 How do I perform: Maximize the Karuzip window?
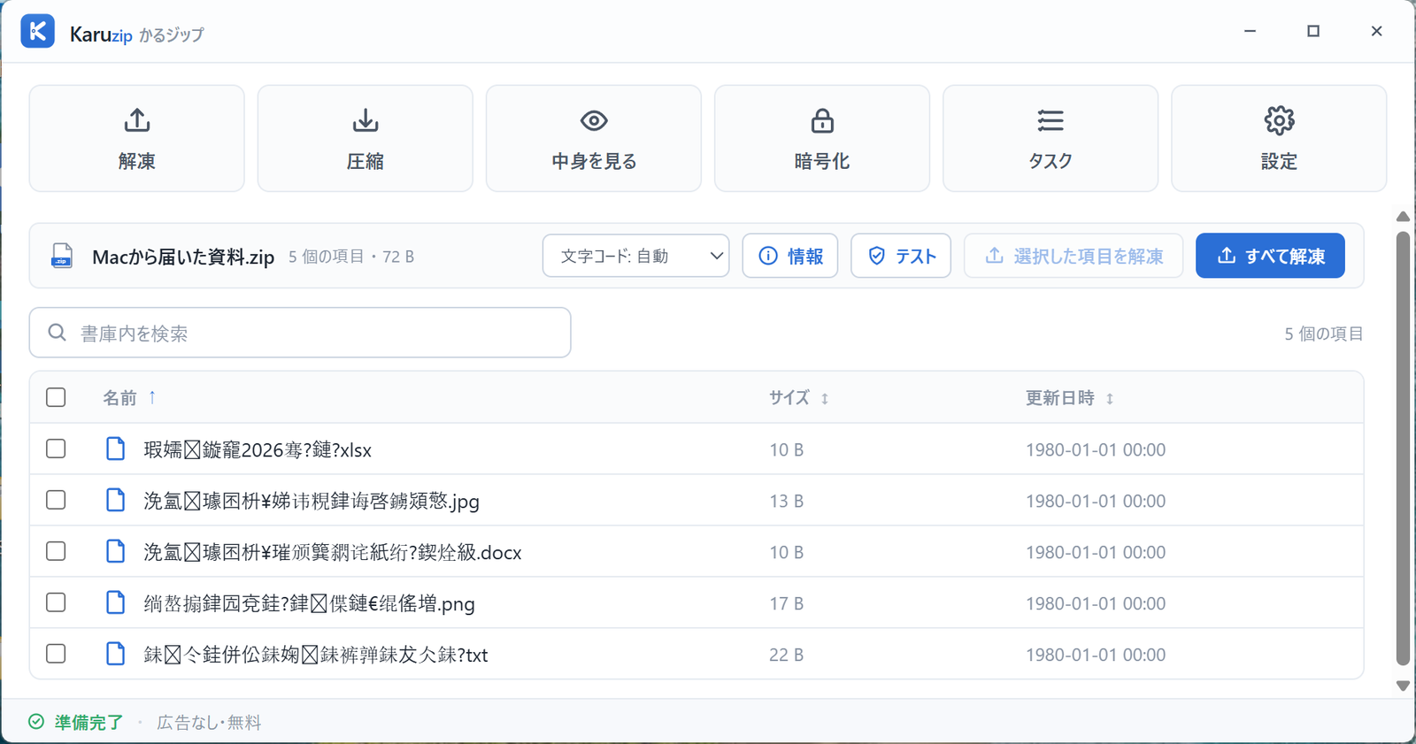coord(1313,31)
